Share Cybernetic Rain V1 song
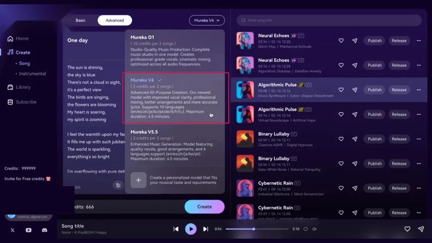Screen dimensions: 432x243 [355, 188]
